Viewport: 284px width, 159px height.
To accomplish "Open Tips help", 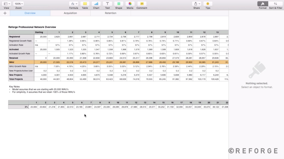I will point(208,4).
